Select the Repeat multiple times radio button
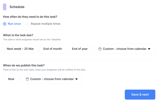Viewport: 159px width, 103px height. click(27, 24)
